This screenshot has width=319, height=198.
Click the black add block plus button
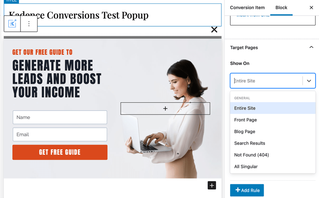212,185
